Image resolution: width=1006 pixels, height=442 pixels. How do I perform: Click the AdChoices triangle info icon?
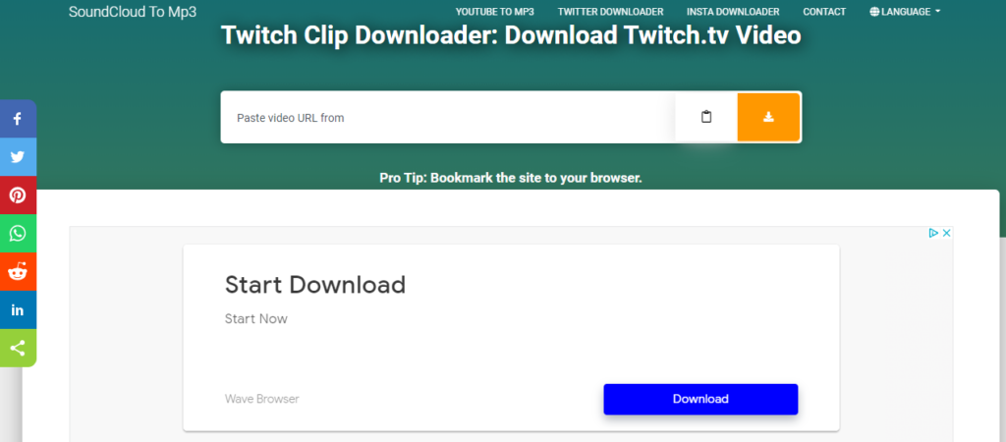[x=933, y=234]
